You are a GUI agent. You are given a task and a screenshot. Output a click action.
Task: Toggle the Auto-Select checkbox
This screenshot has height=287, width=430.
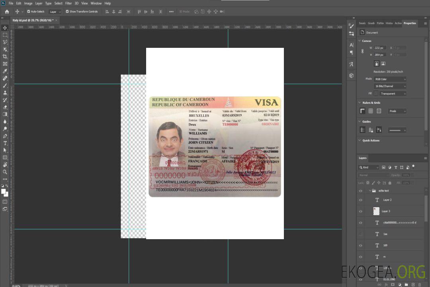click(29, 12)
